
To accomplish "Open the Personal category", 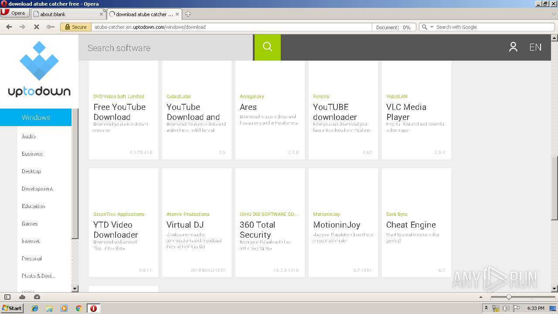I will click(32, 259).
